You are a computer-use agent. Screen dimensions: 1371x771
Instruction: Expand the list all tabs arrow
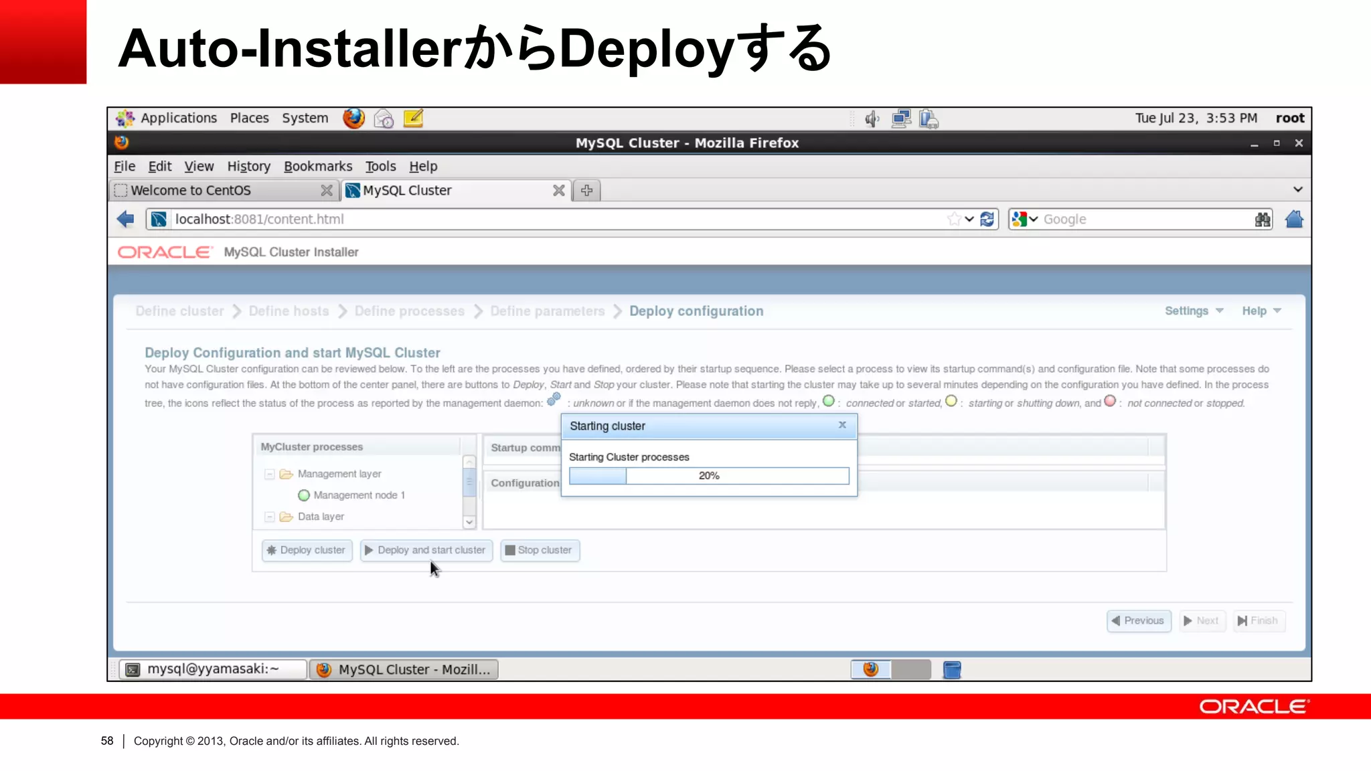1297,189
